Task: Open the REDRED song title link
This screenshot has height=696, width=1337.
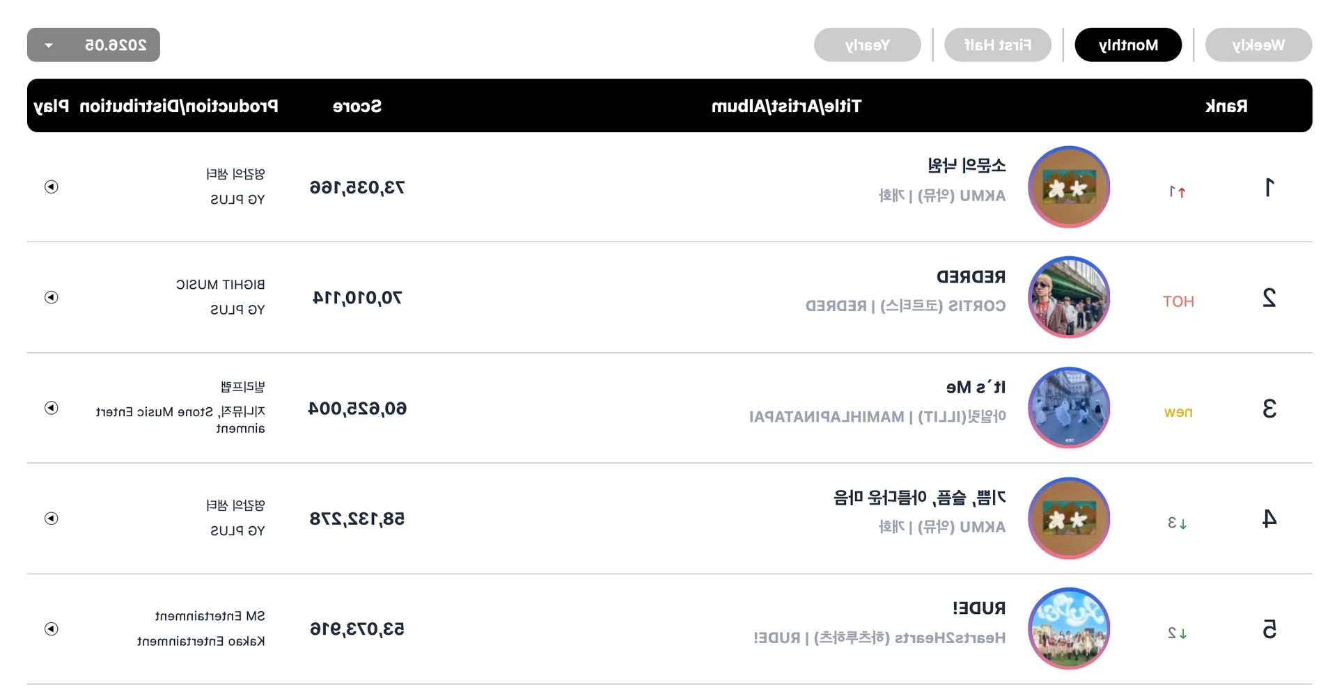Action: click(x=971, y=277)
